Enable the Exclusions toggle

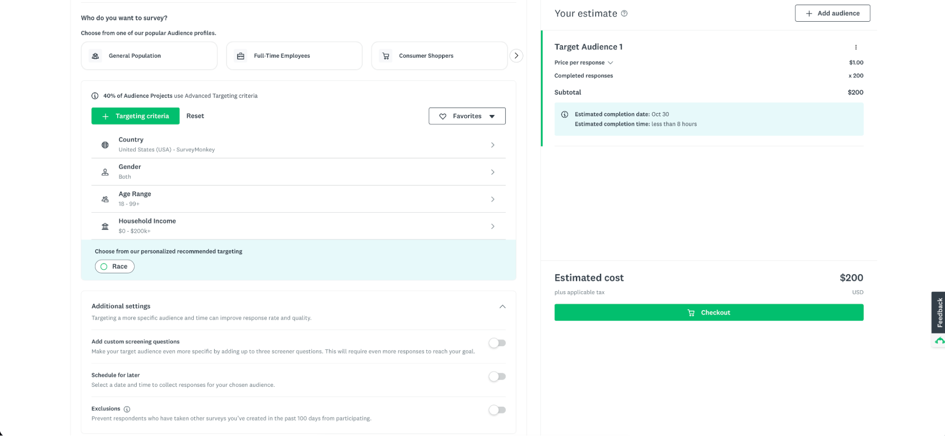point(497,410)
